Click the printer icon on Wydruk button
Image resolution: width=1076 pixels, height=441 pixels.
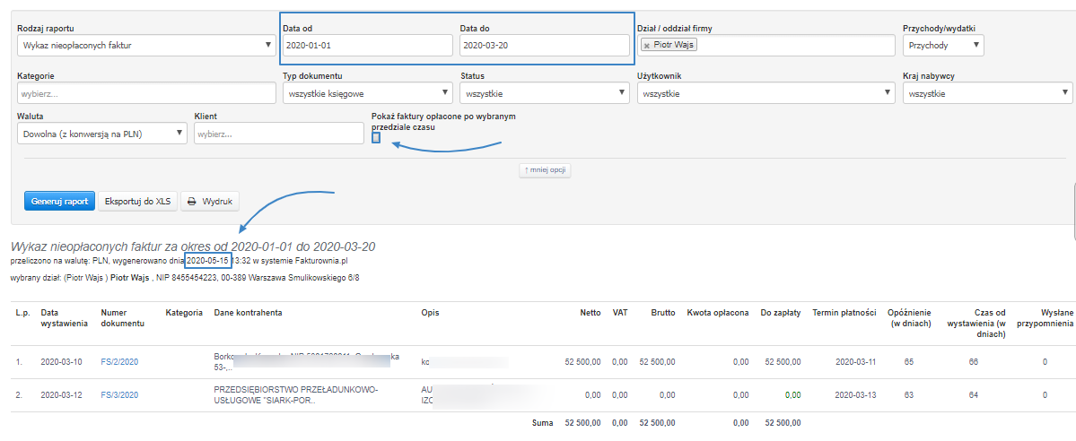pos(192,202)
